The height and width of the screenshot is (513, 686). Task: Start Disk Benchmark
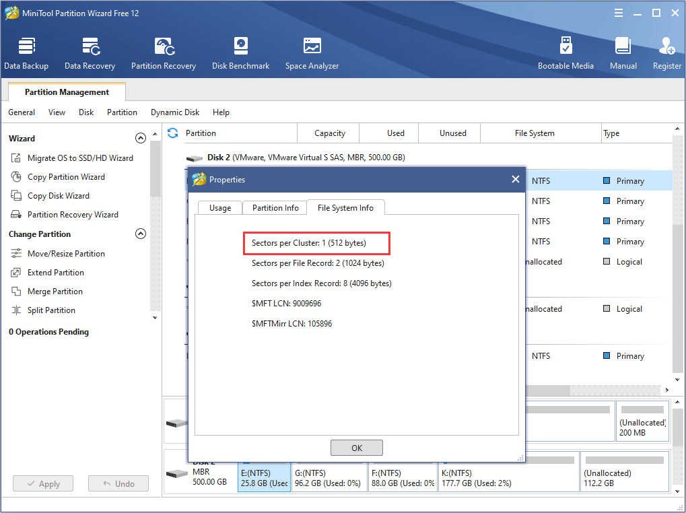[240, 53]
